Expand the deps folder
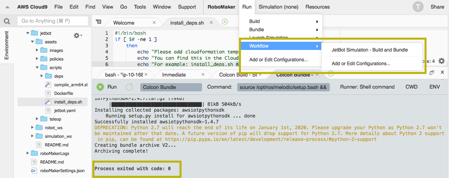This screenshot has height=178, width=449. (41, 76)
